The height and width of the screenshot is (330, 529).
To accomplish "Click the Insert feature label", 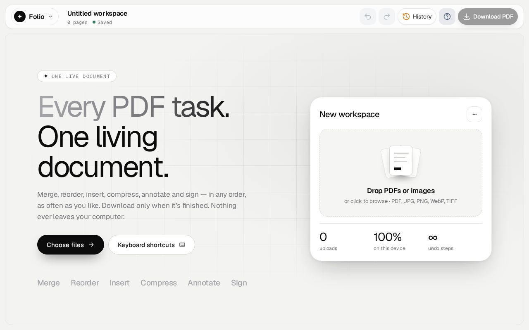I will click(119, 283).
